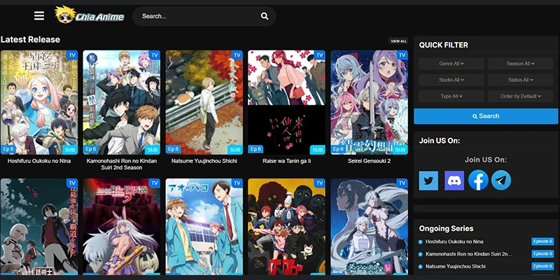Expand the Type All dropdown

click(451, 96)
